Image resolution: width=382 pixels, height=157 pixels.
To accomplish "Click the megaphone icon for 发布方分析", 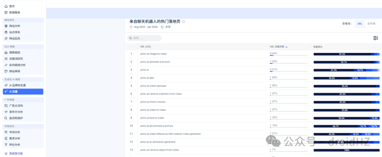I will (x=6, y=112).
